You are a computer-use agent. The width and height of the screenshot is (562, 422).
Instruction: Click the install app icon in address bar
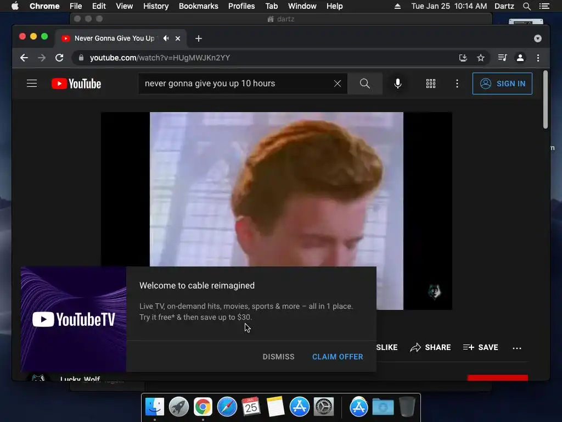point(463,58)
